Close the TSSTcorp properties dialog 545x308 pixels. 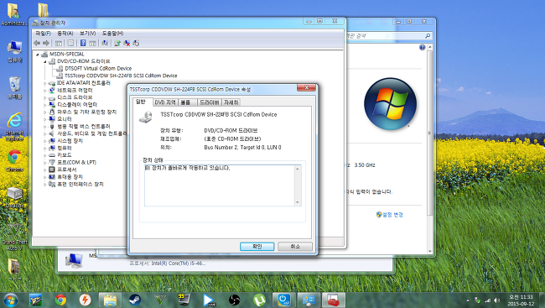tap(306, 87)
